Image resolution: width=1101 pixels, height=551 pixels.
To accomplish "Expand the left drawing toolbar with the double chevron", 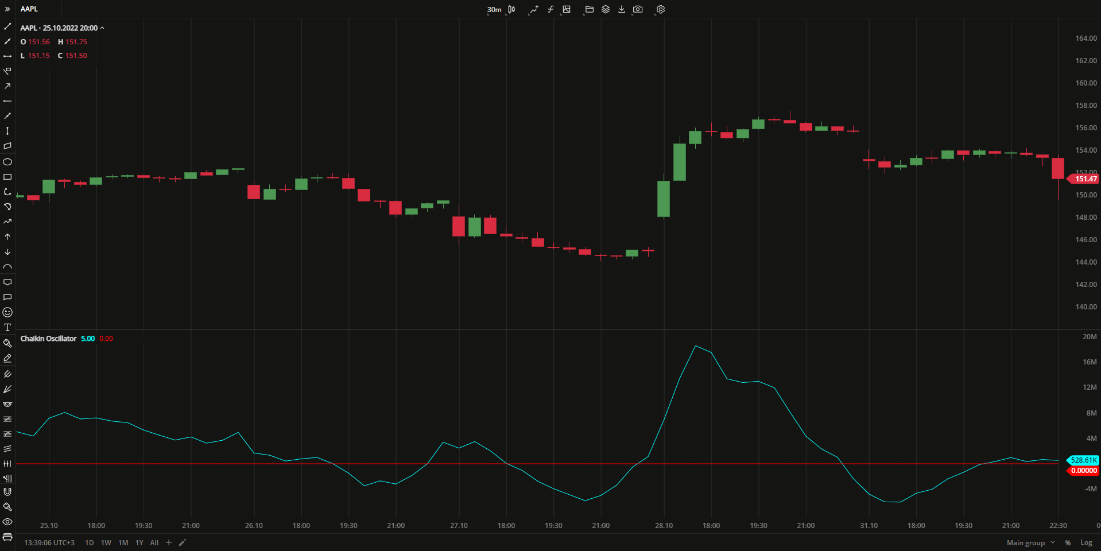I will [7, 9].
